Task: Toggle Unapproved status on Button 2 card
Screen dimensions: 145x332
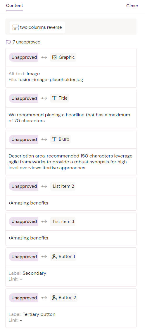Action: [x=24, y=298]
